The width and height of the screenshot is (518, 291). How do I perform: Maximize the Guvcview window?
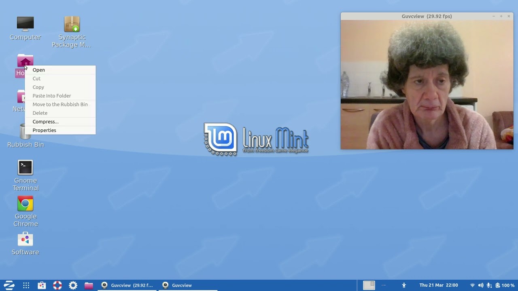[501, 16]
